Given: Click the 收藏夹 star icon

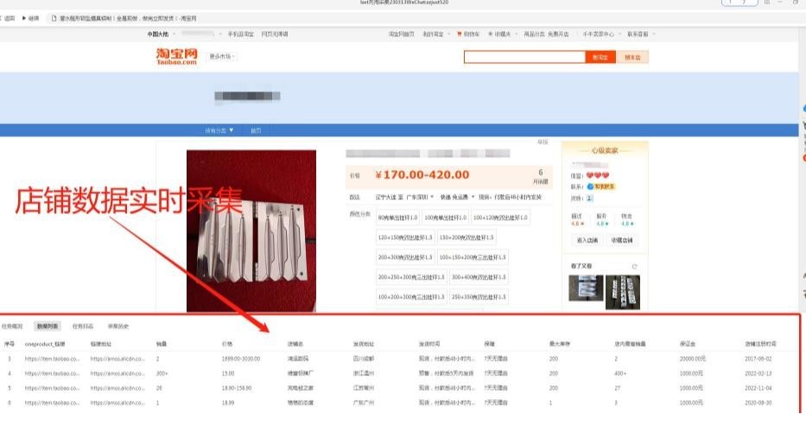Looking at the screenshot, I should click(x=491, y=34).
